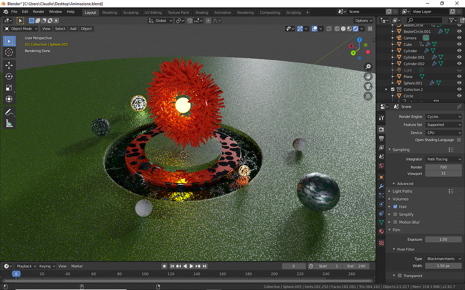This screenshot has height=290, width=465.
Task: Open the Global orientation dropdown
Action: coord(160,21)
